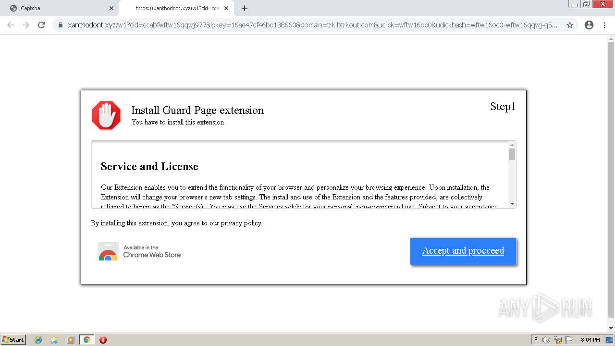Click the license box scroll up arrow
This screenshot has width=615, height=346.
512,145
